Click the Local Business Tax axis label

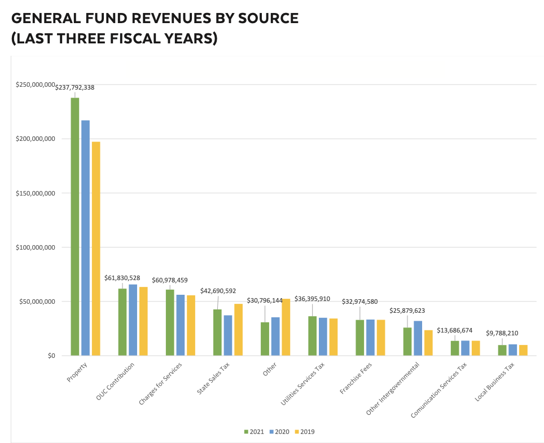pyautogui.click(x=494, y=382)
